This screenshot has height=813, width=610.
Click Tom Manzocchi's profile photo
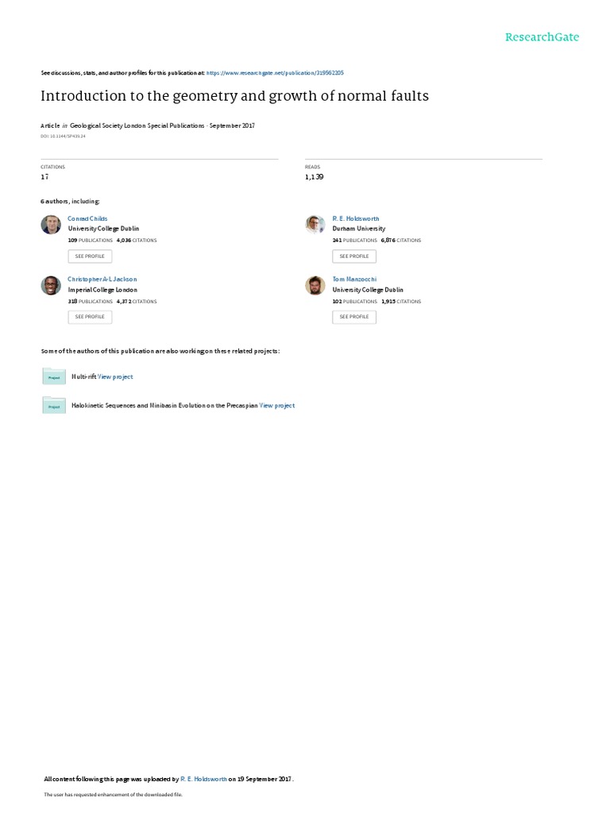[x=315, y=285]
